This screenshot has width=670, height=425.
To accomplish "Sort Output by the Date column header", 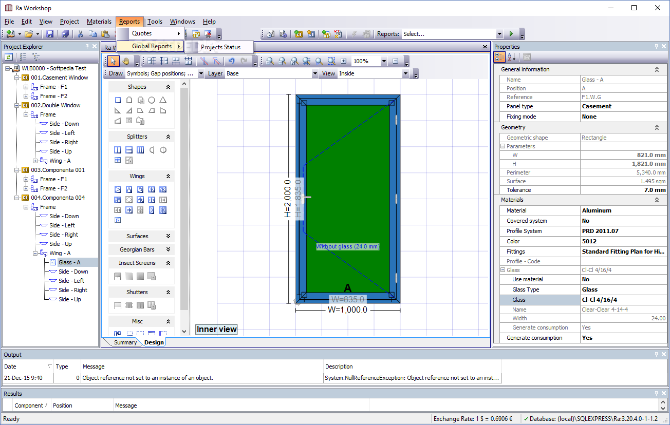I will pyautogui.click(x=28, y=366).
